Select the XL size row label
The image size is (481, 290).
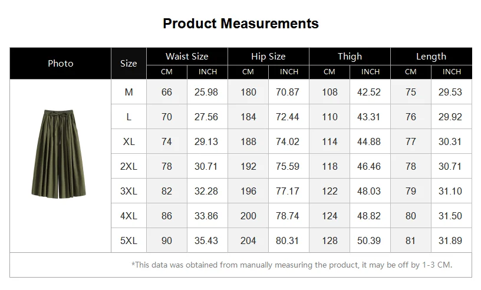click(129, 141)
